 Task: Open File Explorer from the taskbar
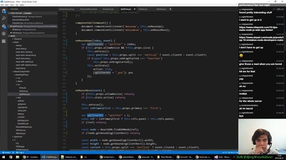[x=17, y=157]
